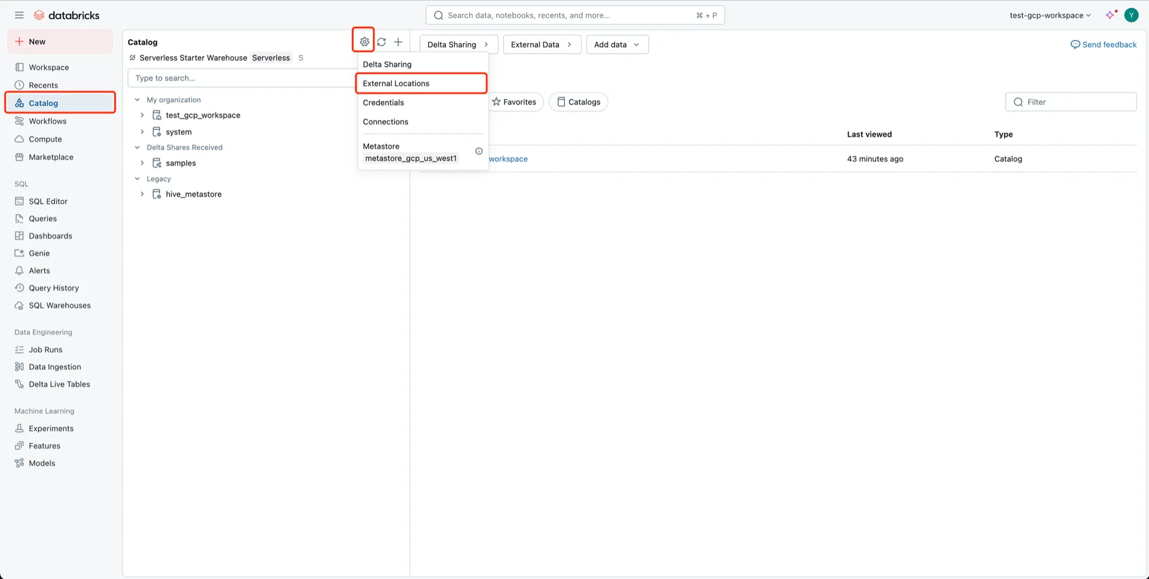Open the test-gcp-workspace switcher dropdown
The image size is (1149, 579).
(x=1050, y=16)
